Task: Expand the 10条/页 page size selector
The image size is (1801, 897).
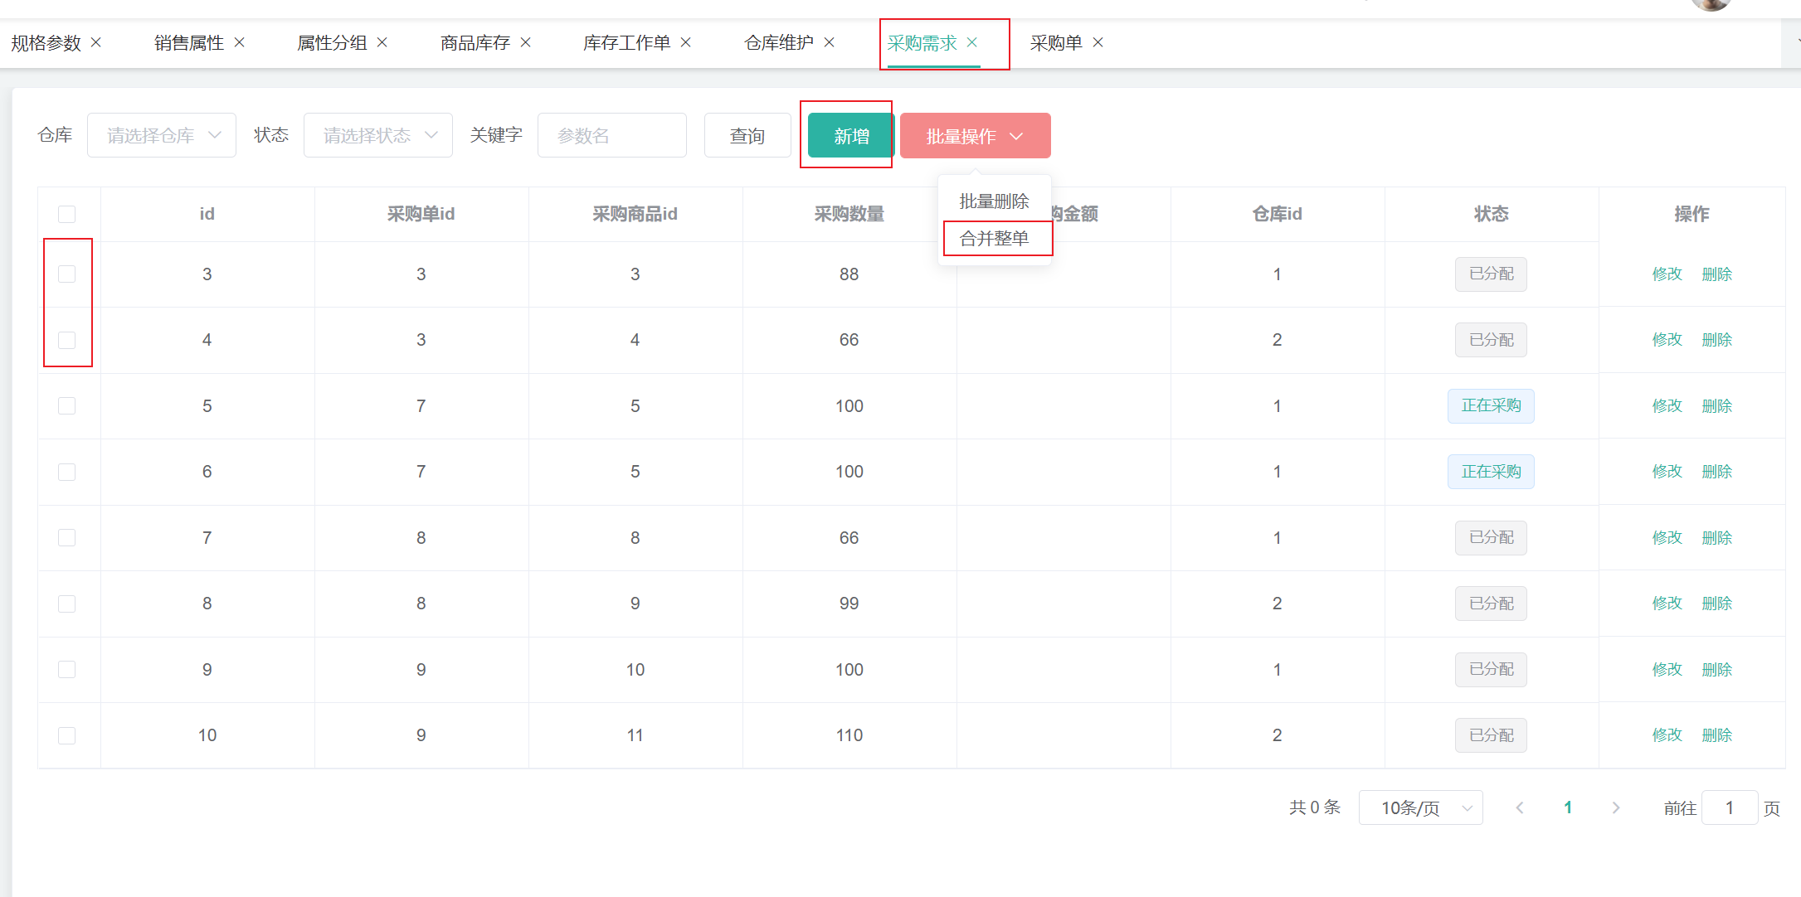Action: pyautogui.click(x=1420, y=807)
